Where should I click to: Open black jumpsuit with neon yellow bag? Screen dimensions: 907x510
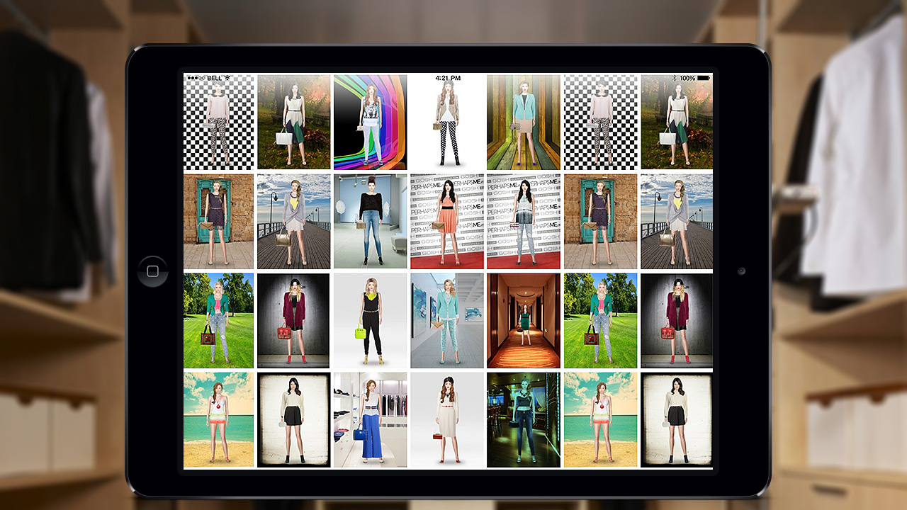370,320
